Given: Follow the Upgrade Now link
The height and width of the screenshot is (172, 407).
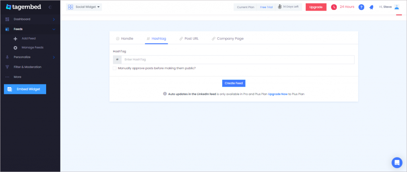Looking at the screenshot, I should pyautogui.click(x=278, y=94).
